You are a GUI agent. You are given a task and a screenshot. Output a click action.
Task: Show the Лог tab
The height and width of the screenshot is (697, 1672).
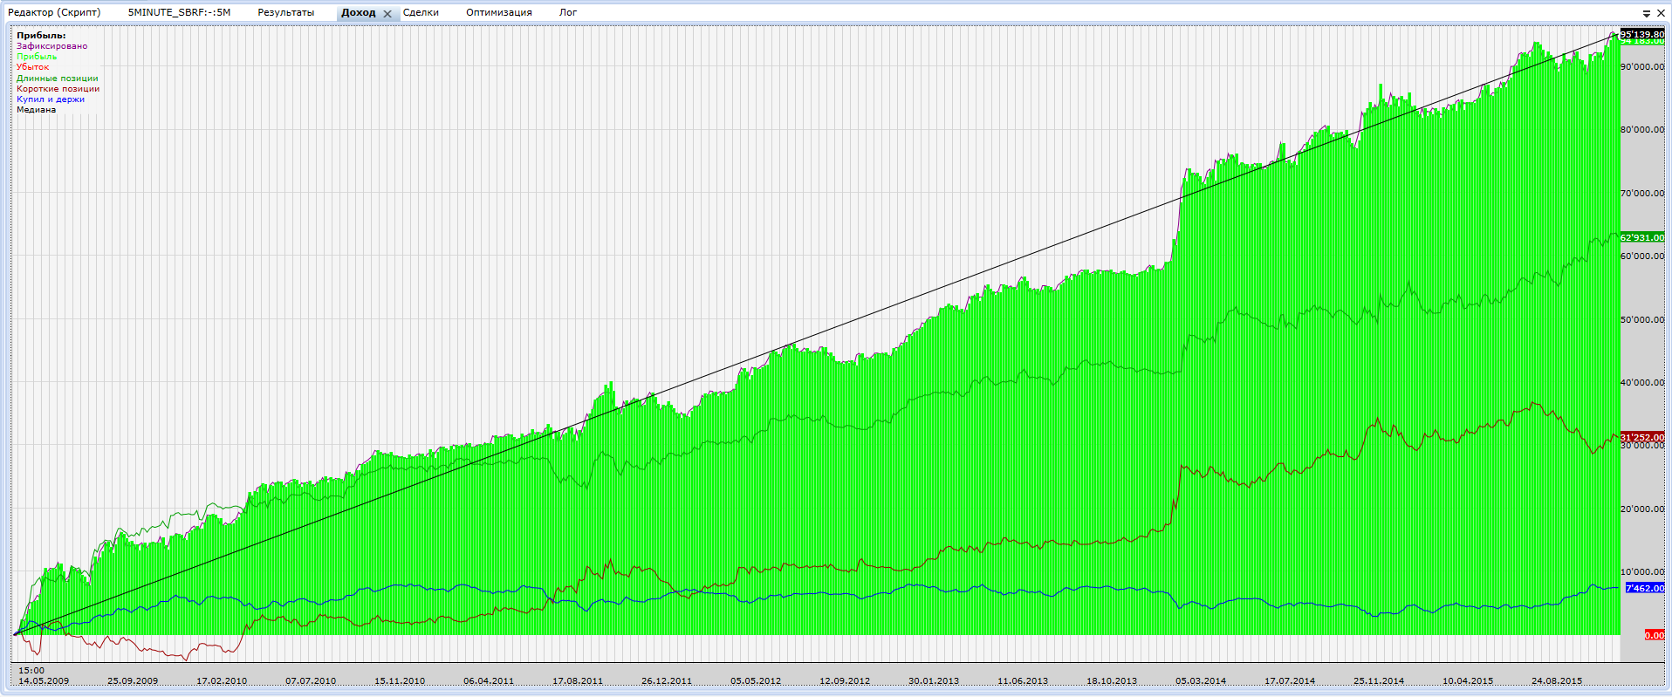568,12
